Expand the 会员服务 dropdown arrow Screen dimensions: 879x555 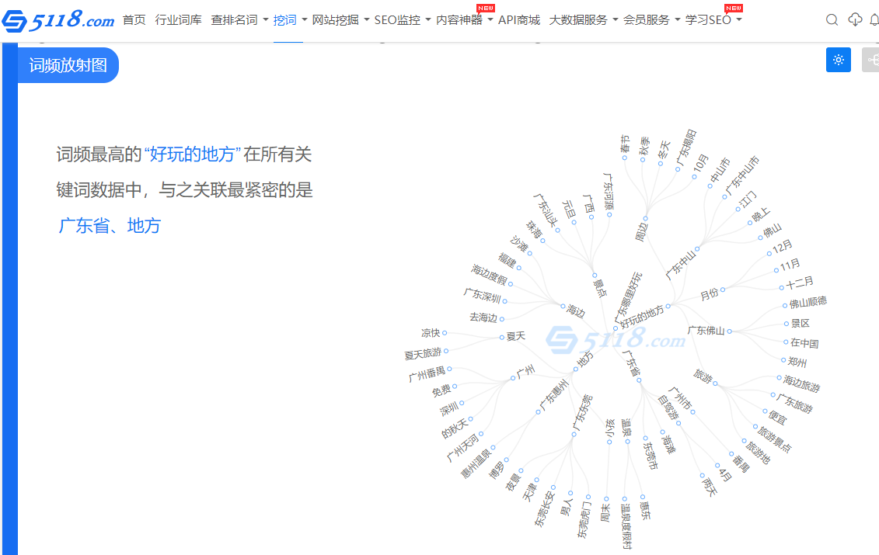(x=677, y=19)
